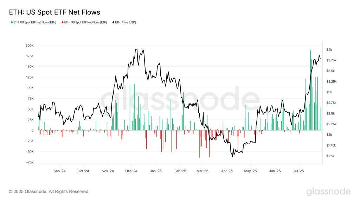Image resolution: width=360 pixels, height=202 pixels.
Task: Select the Apr '25 x-axis label
Action: (x=227, y=171)
